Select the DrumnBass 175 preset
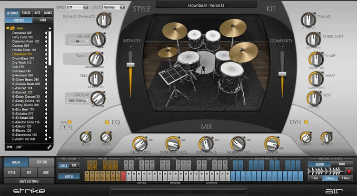Viewport: 357px width, 196px height. click(23, 58)
